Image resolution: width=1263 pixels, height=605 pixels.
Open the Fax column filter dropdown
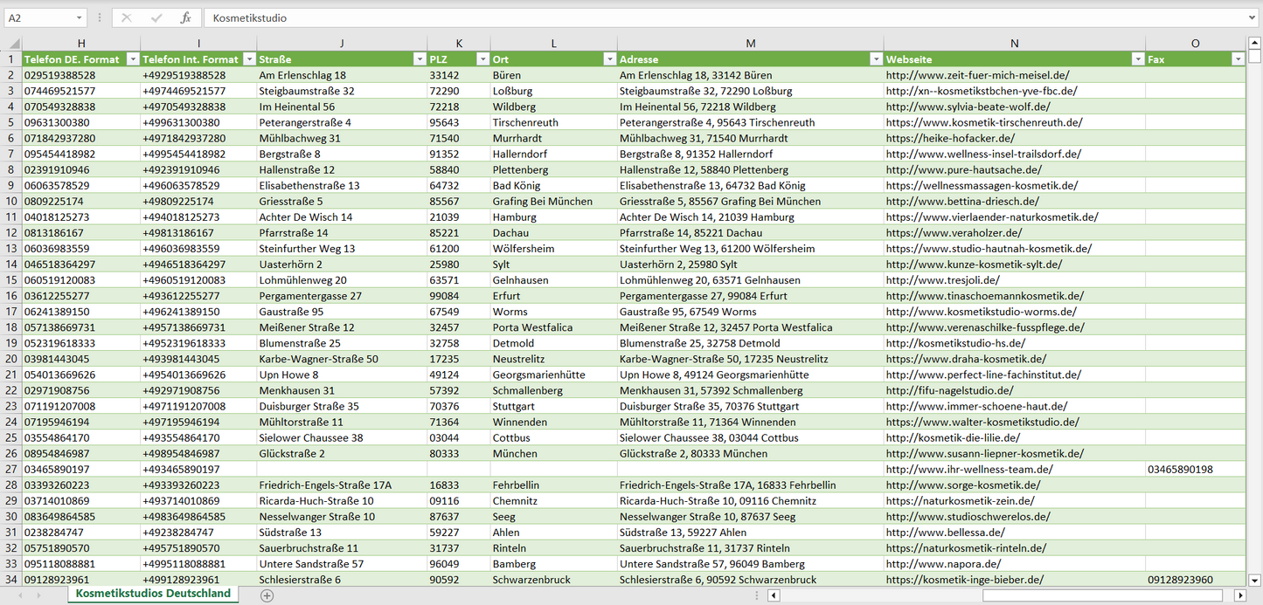1238,59
